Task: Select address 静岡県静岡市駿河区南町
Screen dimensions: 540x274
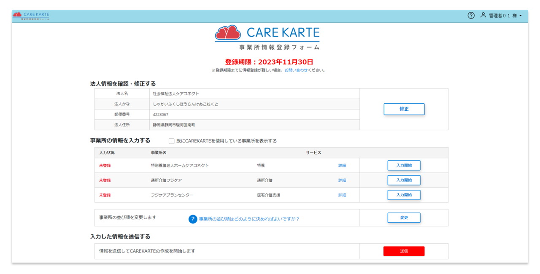Action: tap(174, 125)
